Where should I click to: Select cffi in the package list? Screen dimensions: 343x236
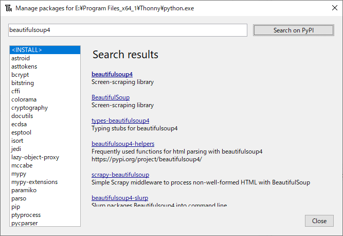pyautogui.click(x=45, y=91)
